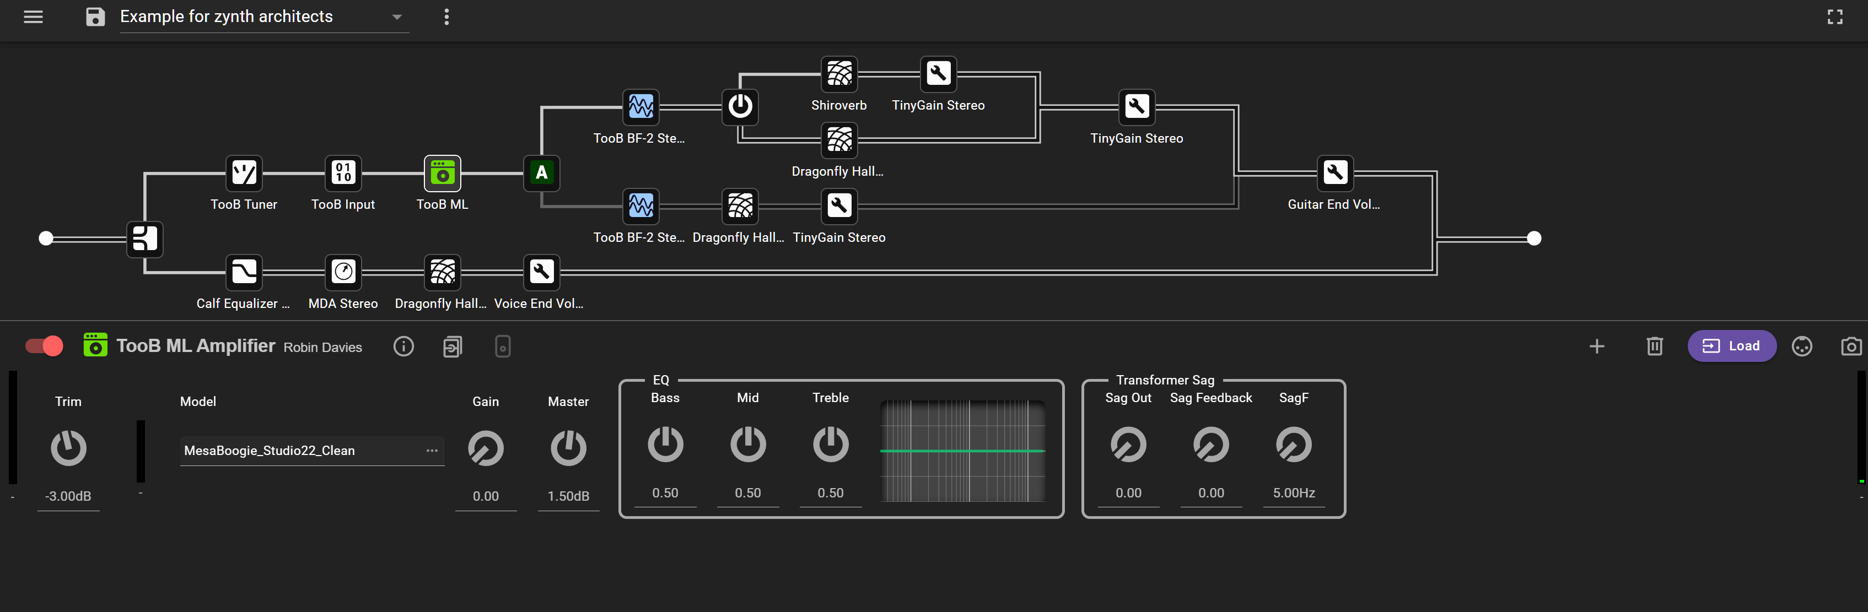The height and width of the screenshot is (612, 1868).
Task: Click the Gain dial
Action: [485, 447]
